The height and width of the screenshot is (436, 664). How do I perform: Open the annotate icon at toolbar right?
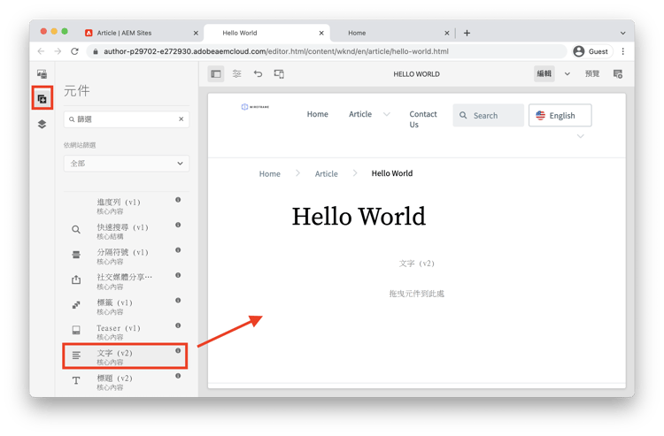coord(618,74)
